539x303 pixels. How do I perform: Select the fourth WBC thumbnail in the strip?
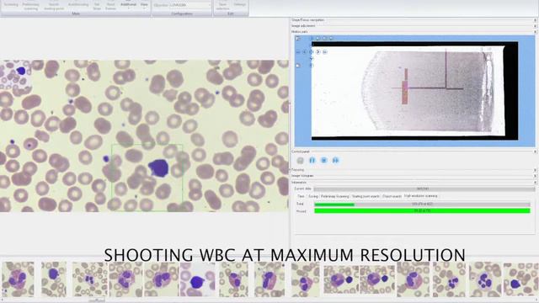point(125,279)
